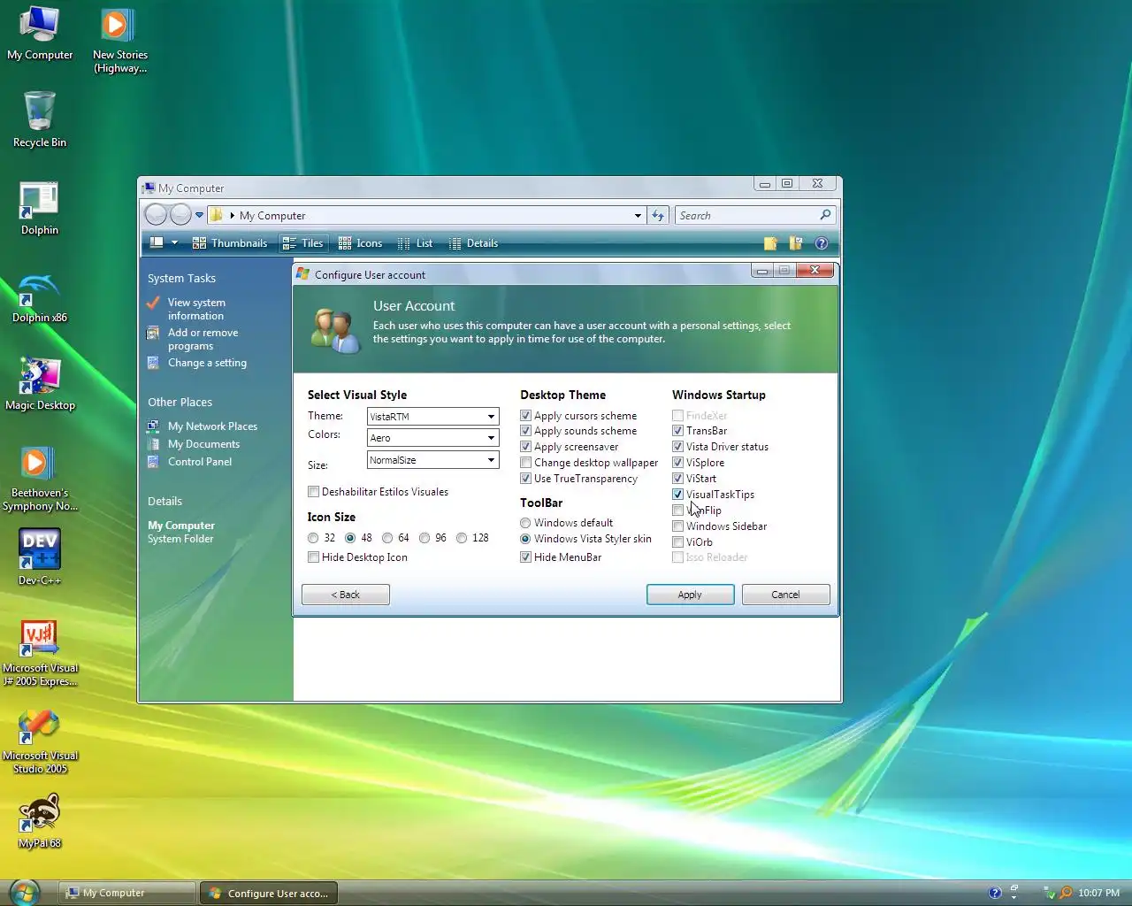
Task: Open Change a setting link
Action: [x=207, y=363]
